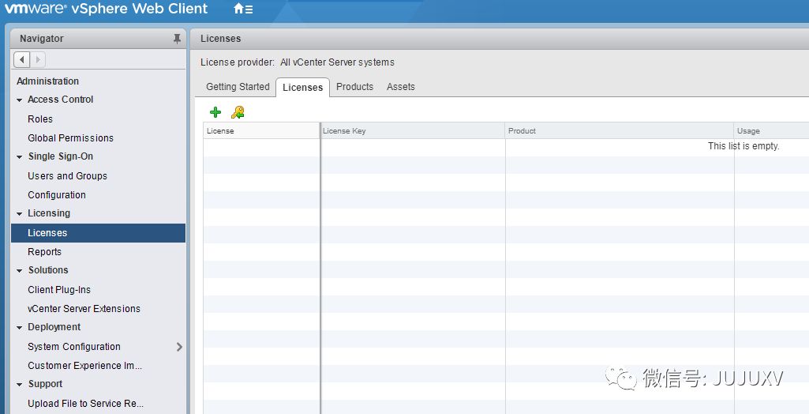
Task: Collapse the Access Control section
Action: pyautogui.click(x=20, y=100)
